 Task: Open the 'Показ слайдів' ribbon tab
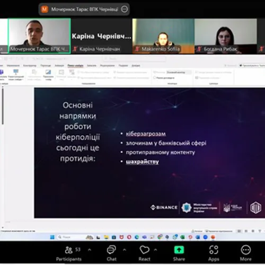click(75, 66)
